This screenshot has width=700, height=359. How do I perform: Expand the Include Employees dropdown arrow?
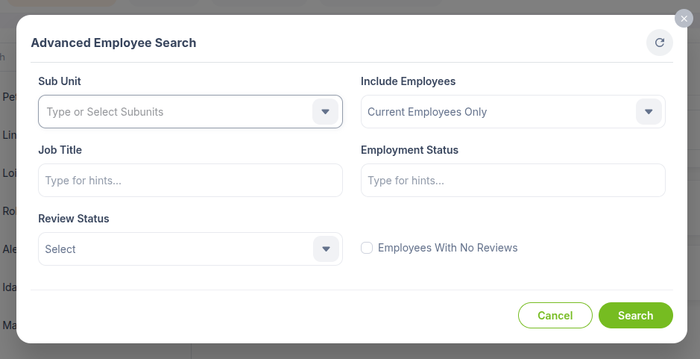tap(649, 112)
